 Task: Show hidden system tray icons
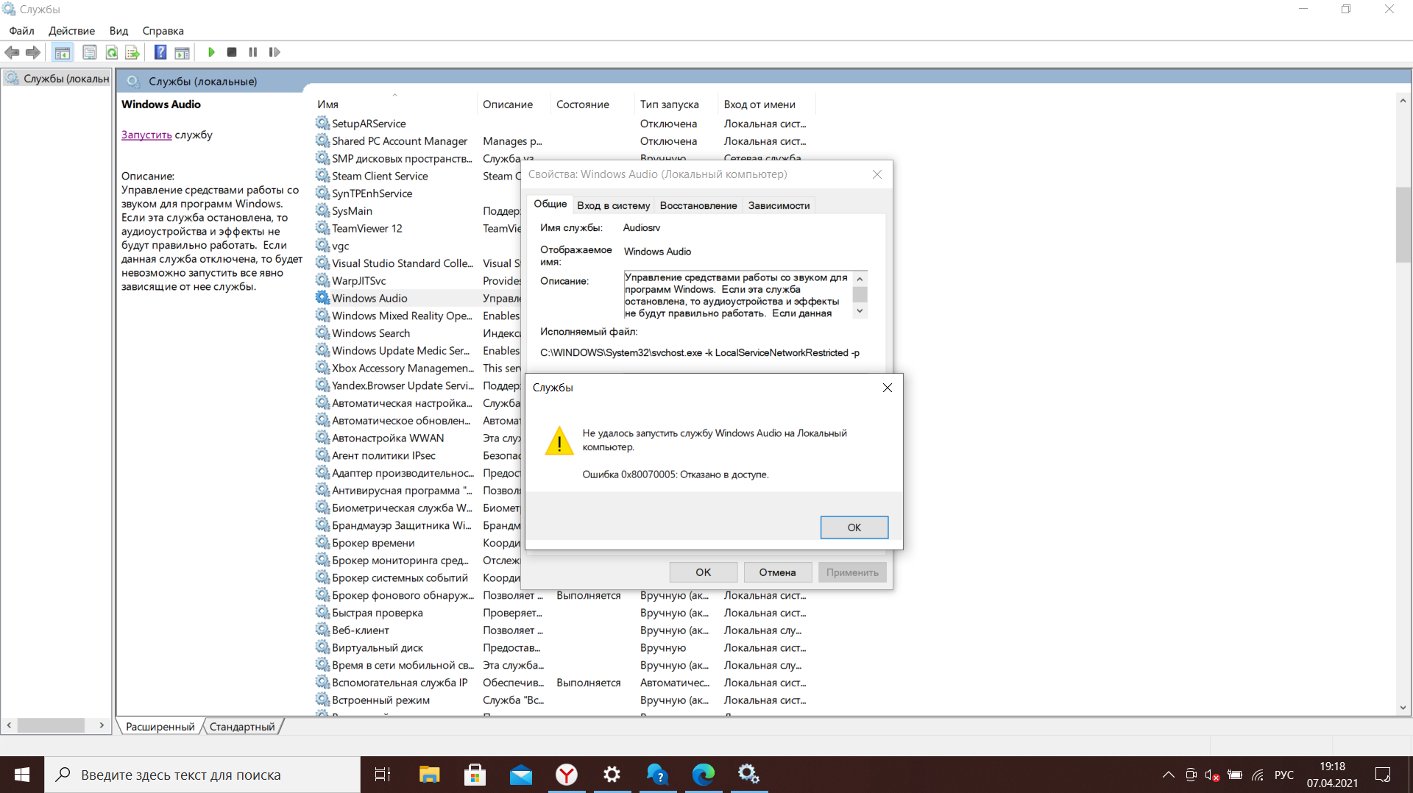(x=1168, y=775)
